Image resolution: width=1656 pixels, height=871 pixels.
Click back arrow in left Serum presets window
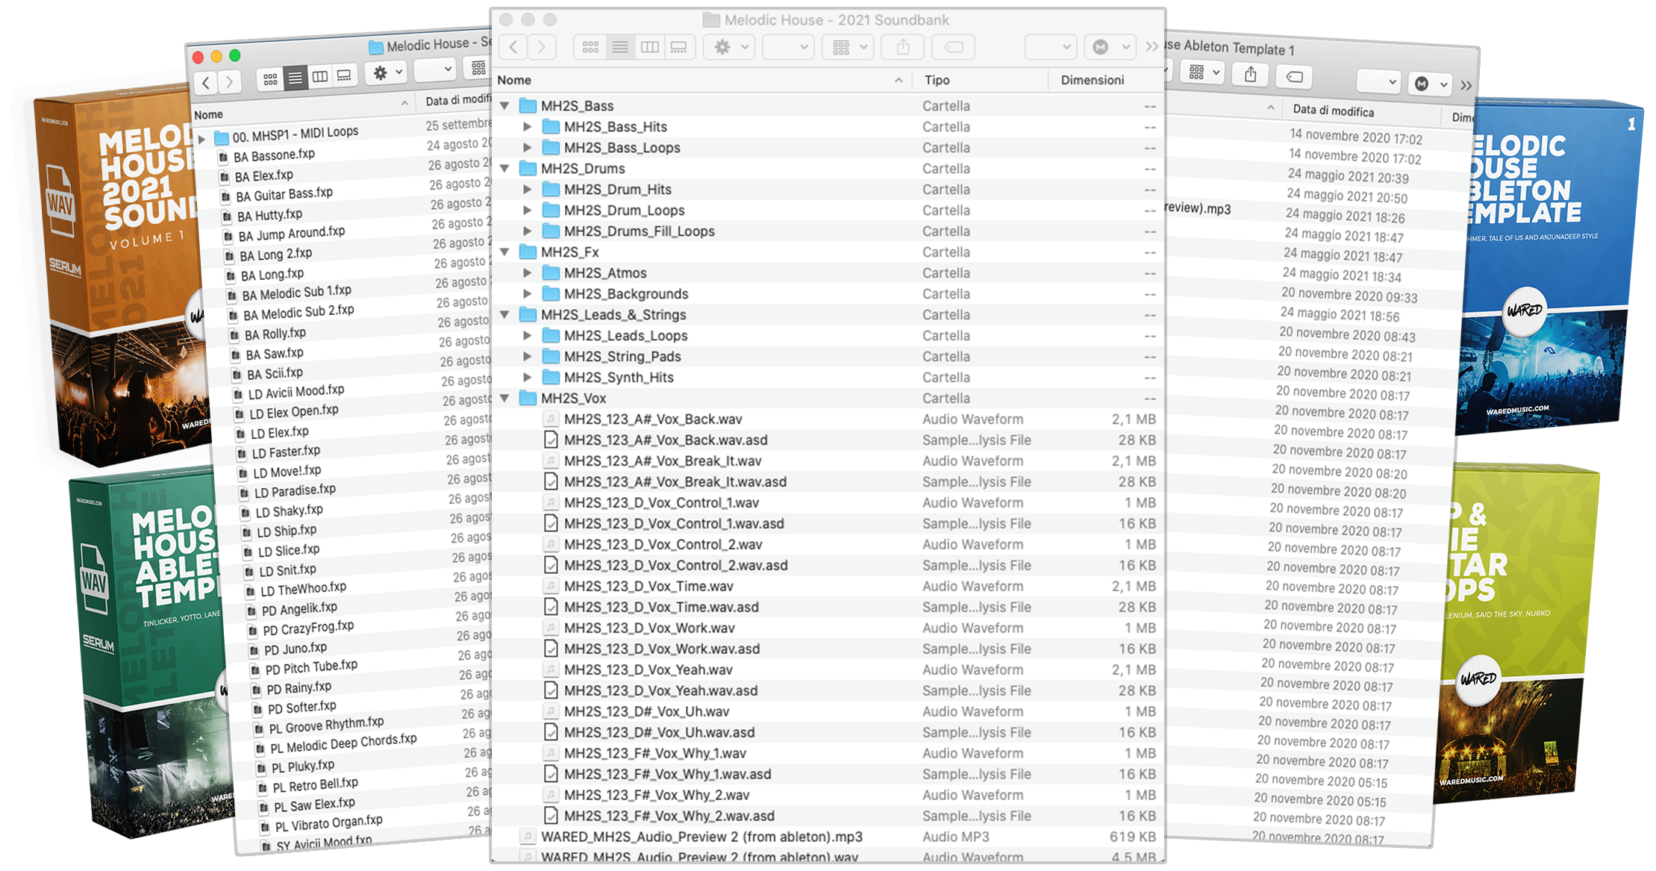(206, 82)
